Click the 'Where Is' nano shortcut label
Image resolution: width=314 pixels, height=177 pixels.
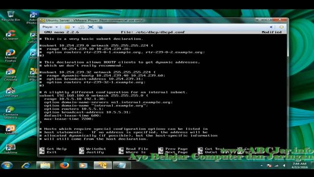click(x=136, y=152)
